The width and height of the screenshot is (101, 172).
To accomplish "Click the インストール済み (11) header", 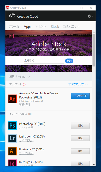I will pyautogui.click(x=20, y=114).
